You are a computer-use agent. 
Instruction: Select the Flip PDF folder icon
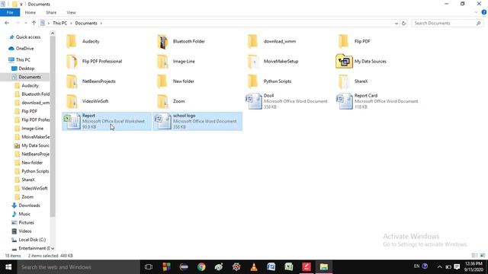tap(344, 41)
